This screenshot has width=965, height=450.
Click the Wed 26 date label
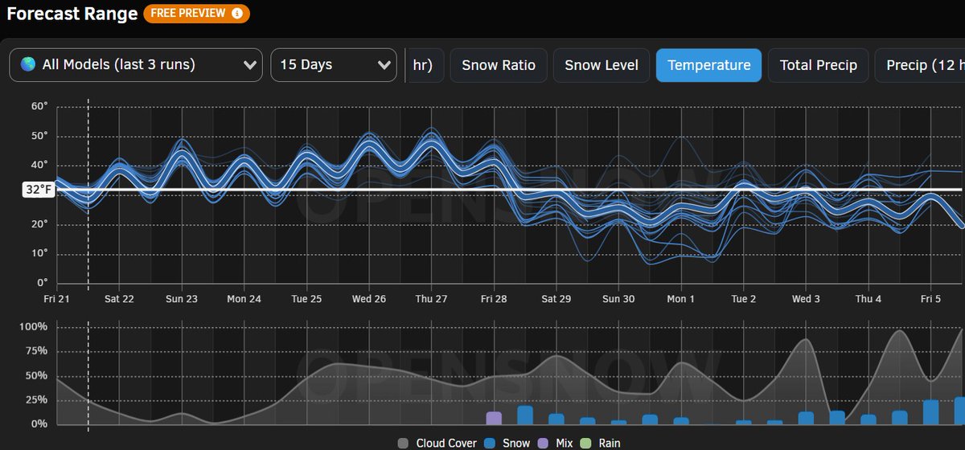(369, 299)
